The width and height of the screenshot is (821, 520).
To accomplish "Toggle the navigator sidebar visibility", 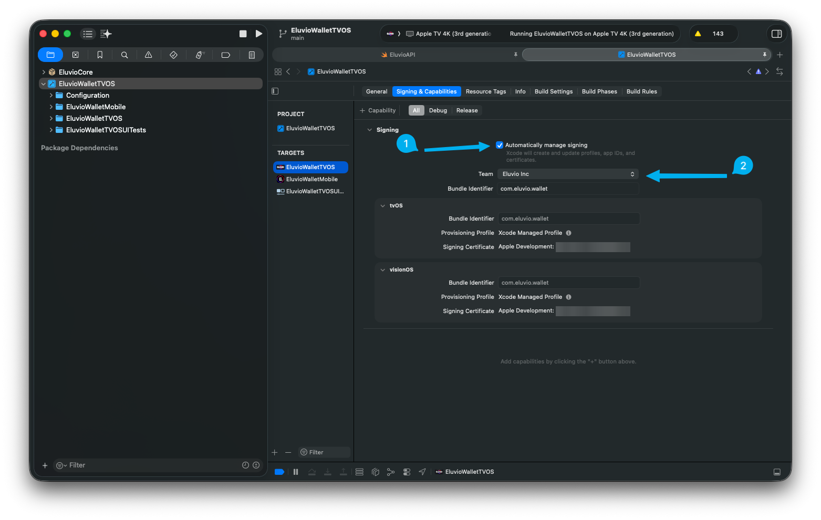I will pyautogui.click(x=88, y=34).
